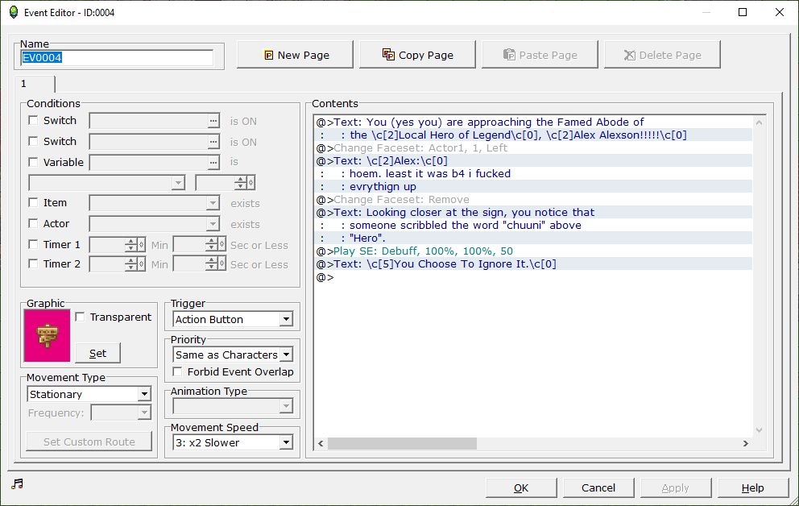The image size is (799, 506).
Task: Click the Set graphic button
Action: click(97, 353)
